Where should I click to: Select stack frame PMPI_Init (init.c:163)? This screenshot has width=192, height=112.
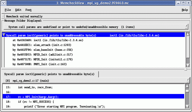pyautogui.click(x=40, y=64)
